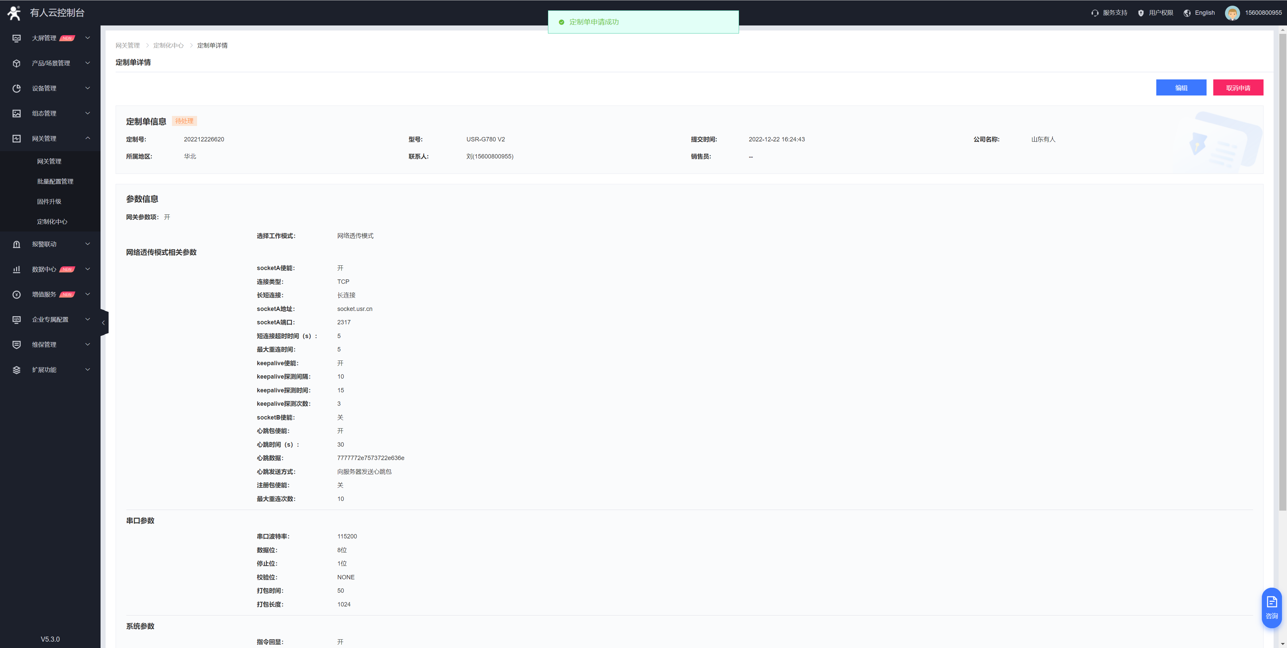Go to 定制化中心 breadcrumb link
Image resolution: width=1287 pixels, height=648 pixels.
click(168, 46)
